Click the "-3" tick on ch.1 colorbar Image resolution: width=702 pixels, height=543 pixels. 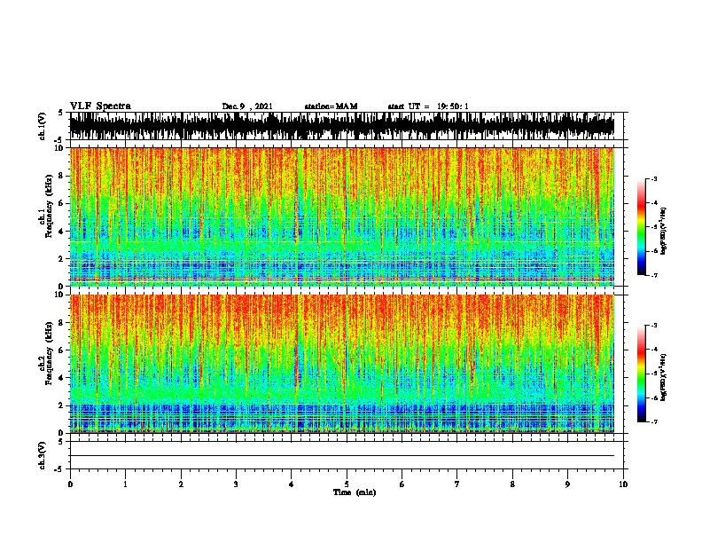654,179
